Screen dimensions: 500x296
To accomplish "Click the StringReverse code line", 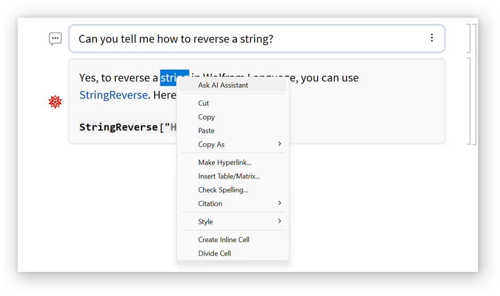I will coord(126,127).
